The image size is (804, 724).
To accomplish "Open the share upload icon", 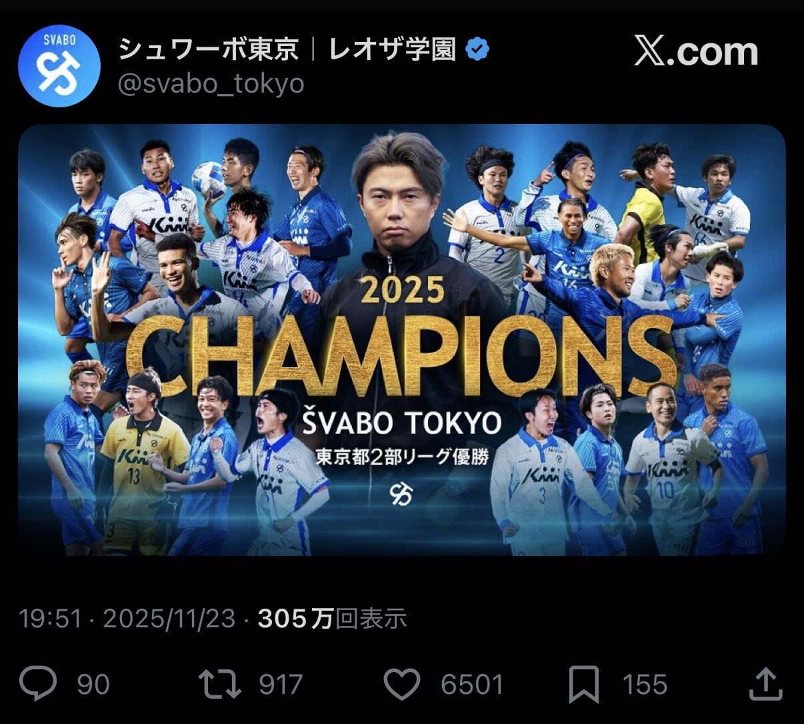I will [765, 685].
